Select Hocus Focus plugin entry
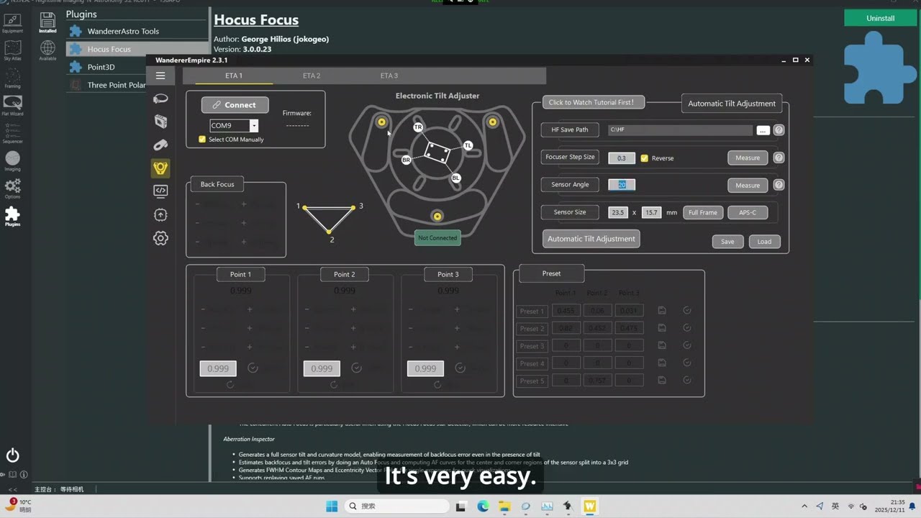Viewport: 921px width, 518px height. (x=137, y=49)
